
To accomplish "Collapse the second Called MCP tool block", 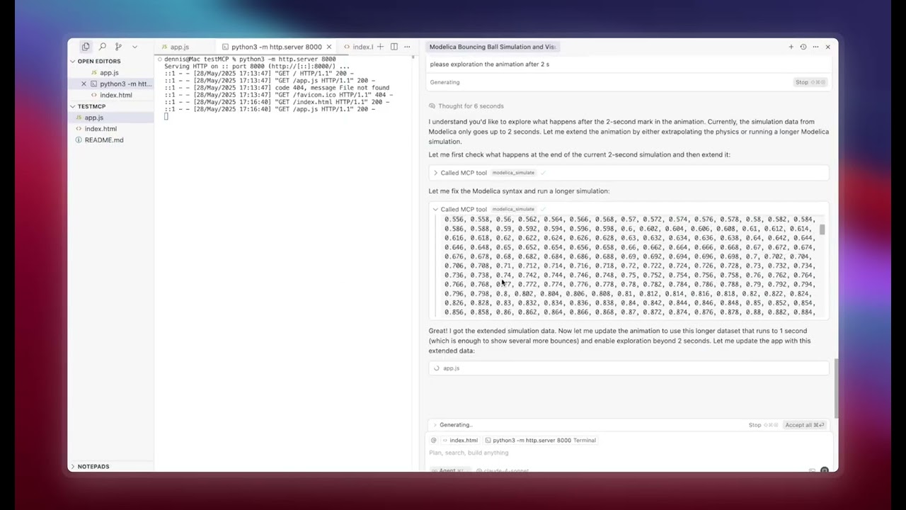I will point(435,210).
